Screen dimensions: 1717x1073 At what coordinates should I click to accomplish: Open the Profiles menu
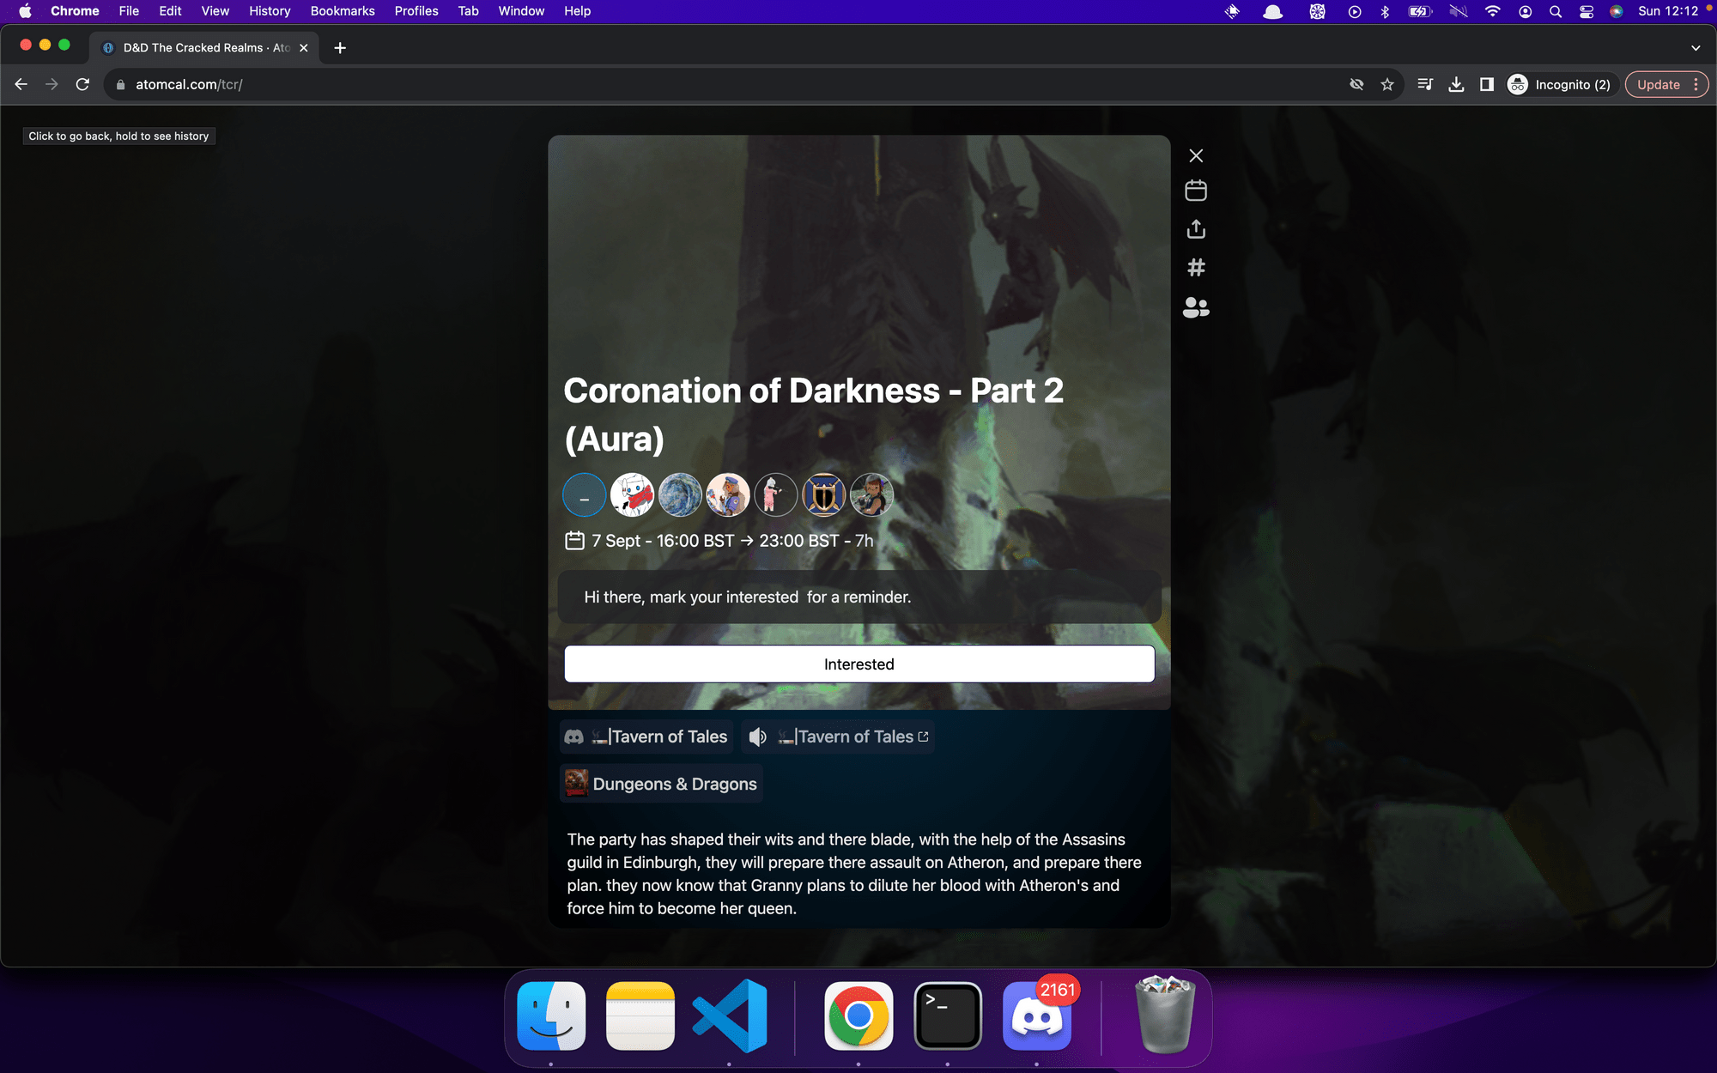pyautogui.click(x=416, y=11)
